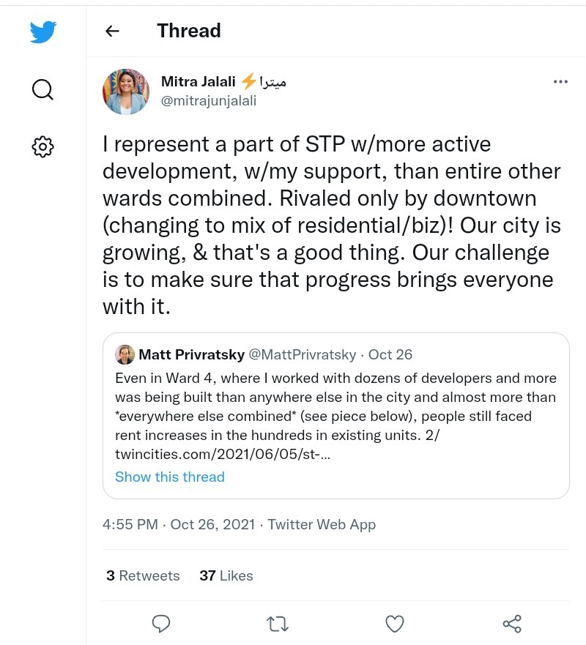Click the Twitter Web App source label
586x645 pixels.
coord(322,524)
